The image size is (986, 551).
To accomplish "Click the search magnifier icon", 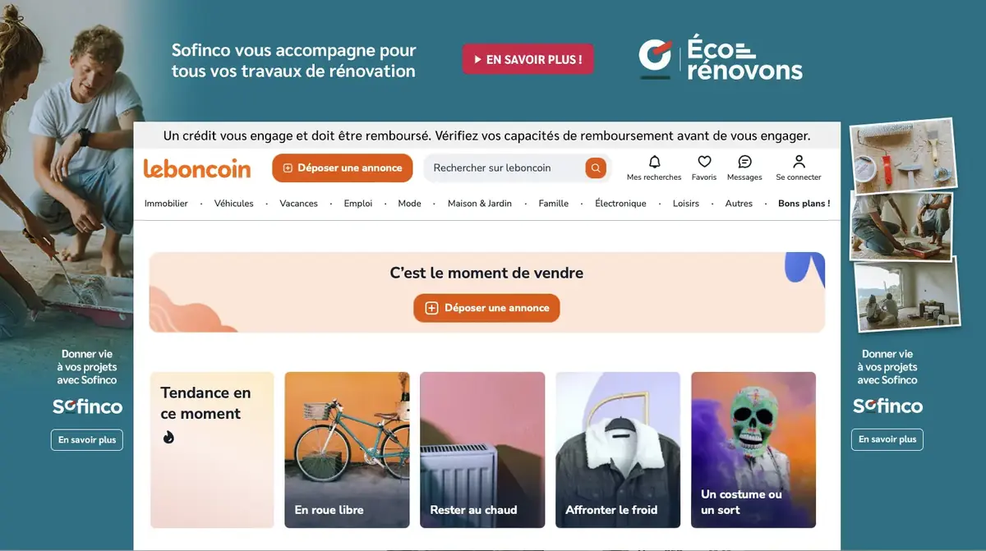I will click(x=595, y=168).
